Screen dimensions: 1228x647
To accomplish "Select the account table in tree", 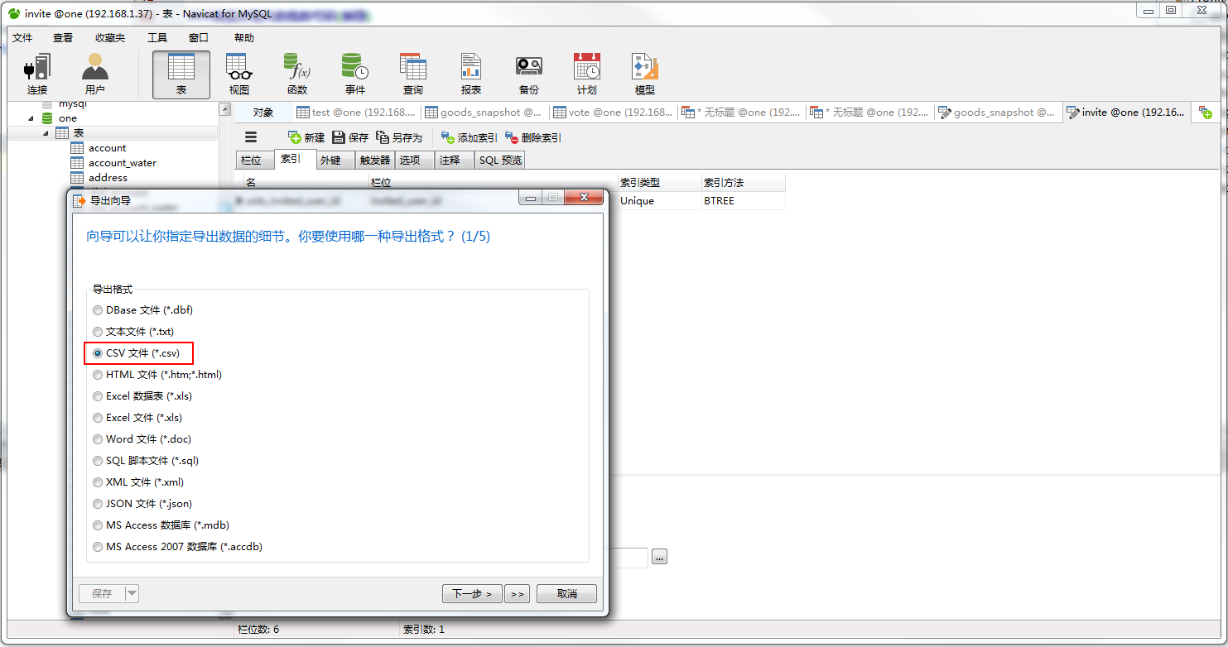I will pos(107,148).
